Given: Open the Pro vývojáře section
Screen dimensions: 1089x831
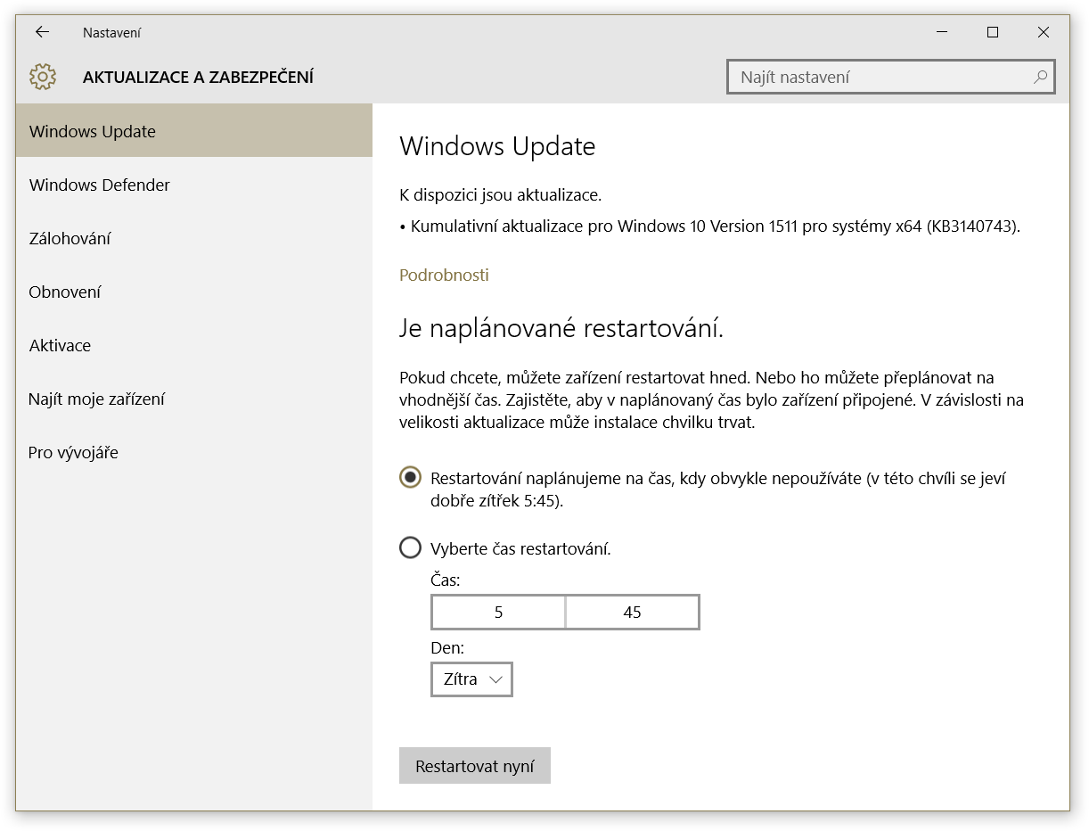Looking at the screenshot, I should coord(194,452).
